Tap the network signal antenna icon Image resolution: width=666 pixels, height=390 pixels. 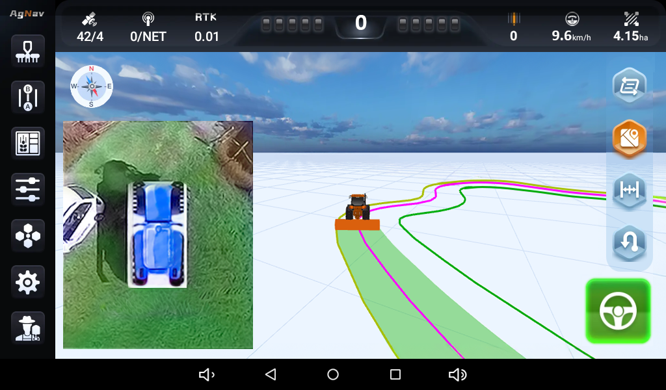[x=148, y=19]
